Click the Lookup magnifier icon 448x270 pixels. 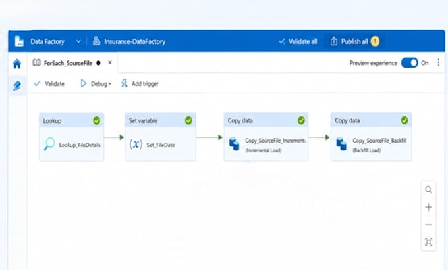[x=49, y=144]
